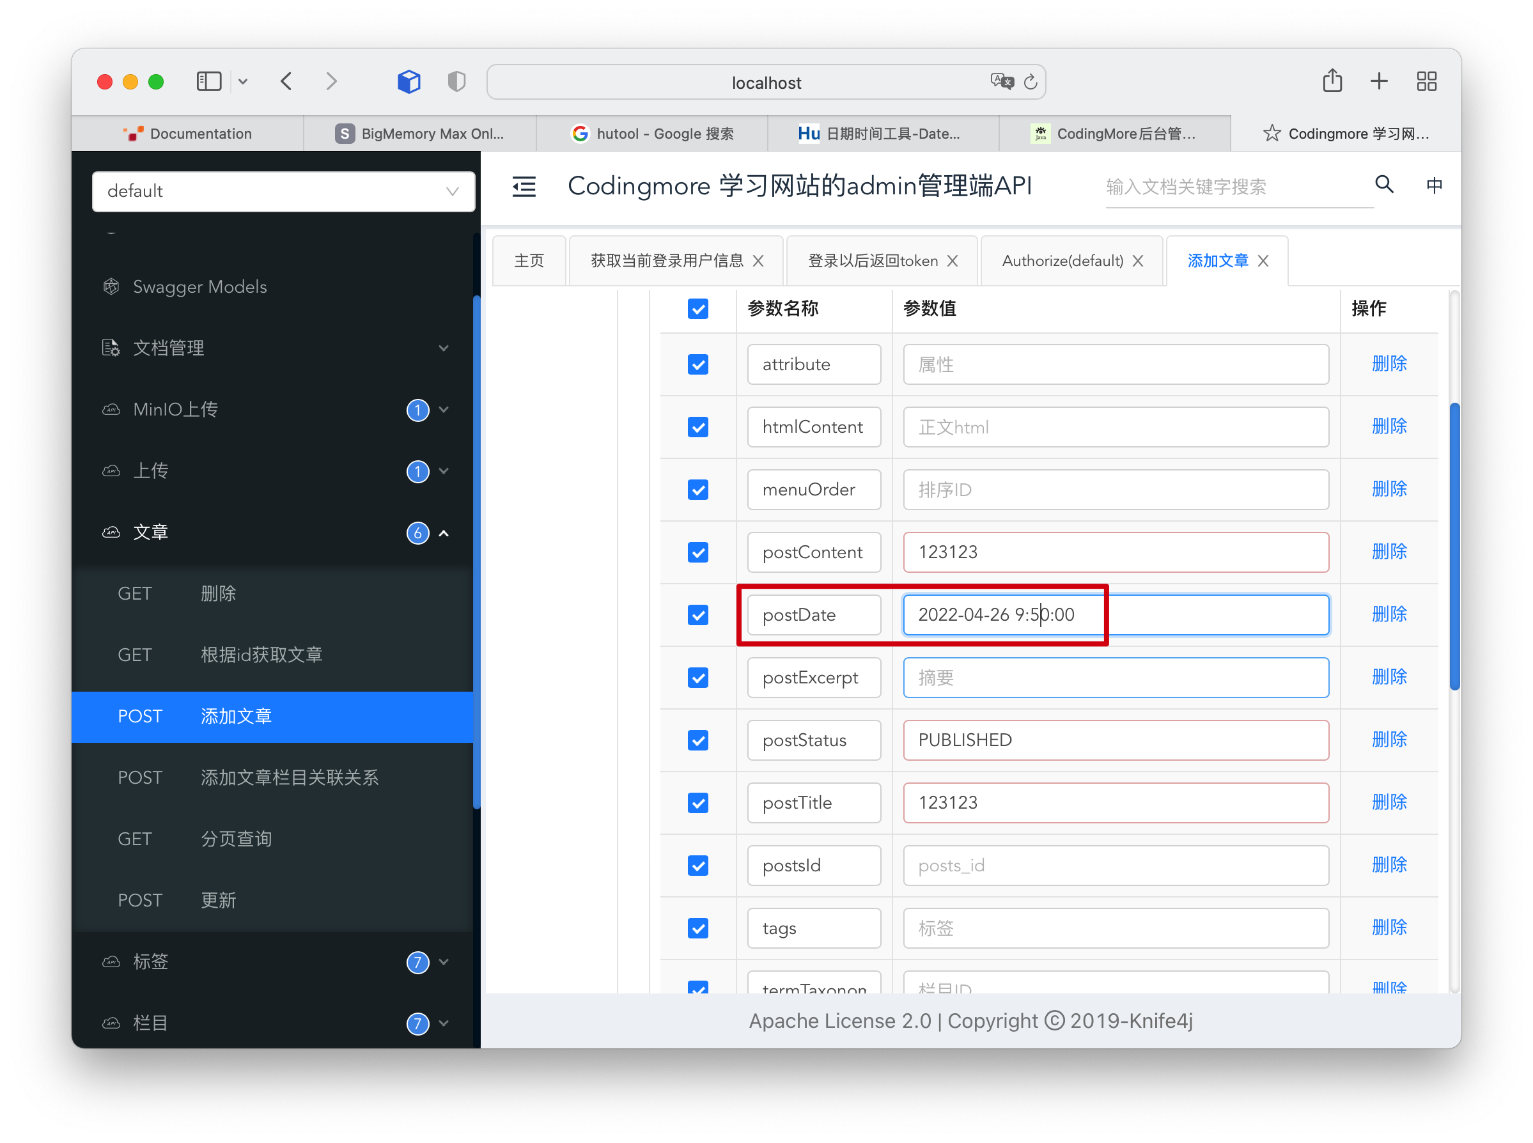Click the search magnifier icon
The image size is (1533, 1143).
click(x=1383, y=185)
